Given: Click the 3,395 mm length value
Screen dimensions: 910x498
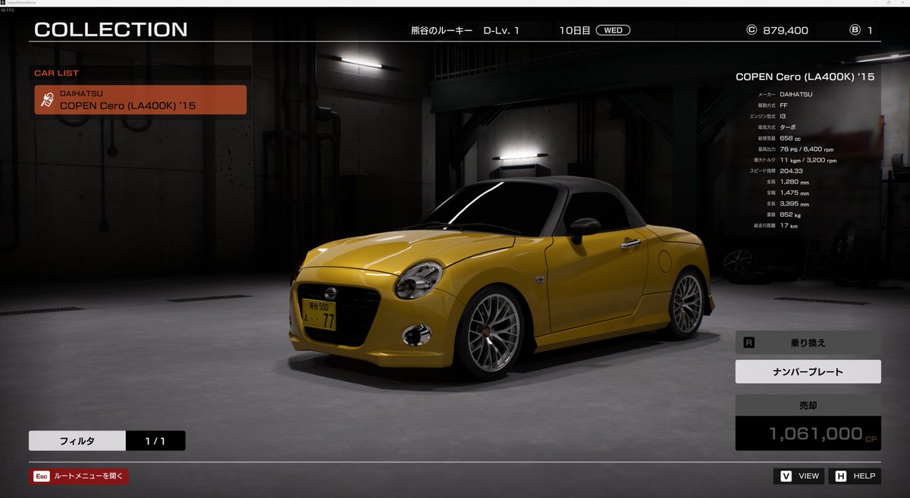Looking at the screenshot, I should pos(796,204).
